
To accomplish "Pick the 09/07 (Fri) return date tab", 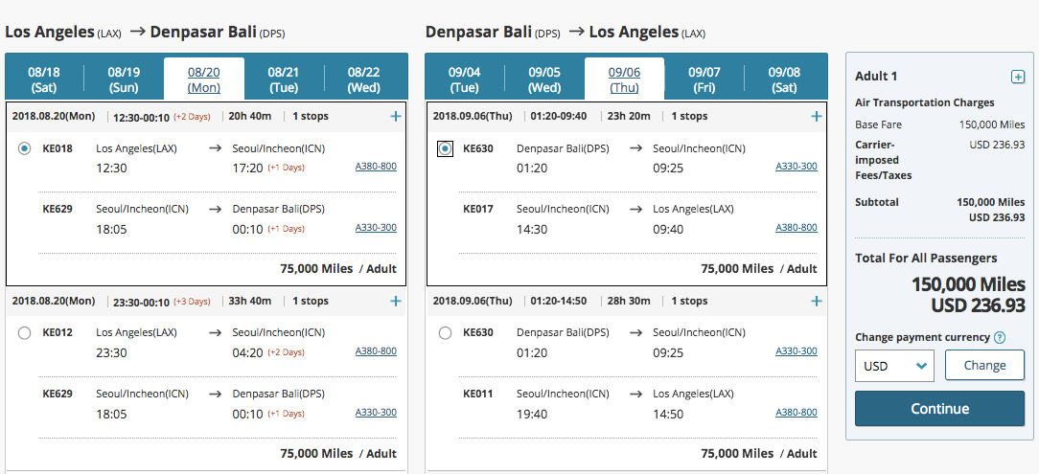I will click(x=704, y=79).
